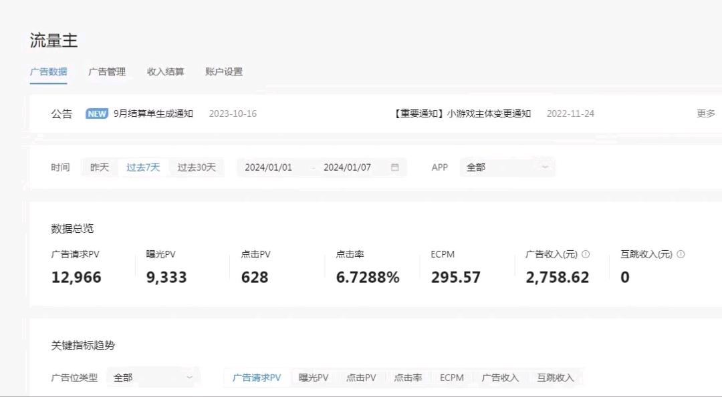Click the 点击率 value 6.7288%
Viewport: 722px width, 397px height.
[368, 278]
